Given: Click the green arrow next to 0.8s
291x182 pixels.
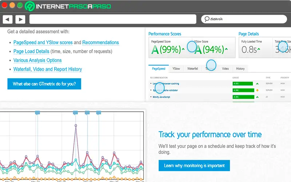Looking at the screenshot, I should coord(259,49).
